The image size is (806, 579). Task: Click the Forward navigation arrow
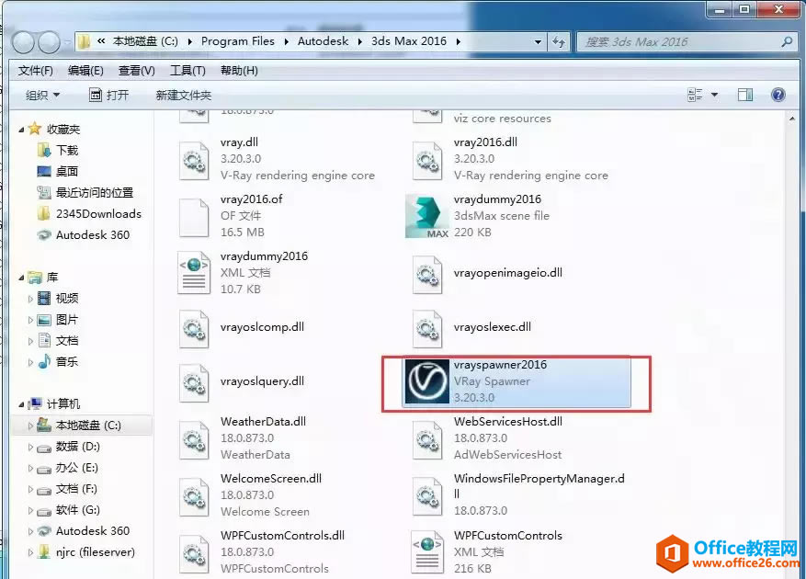(50, 42)
